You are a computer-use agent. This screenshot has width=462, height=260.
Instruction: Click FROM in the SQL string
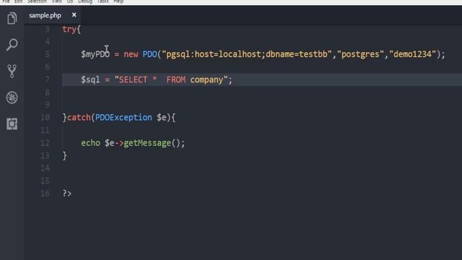pyautogui.click(x=176, y=80)
